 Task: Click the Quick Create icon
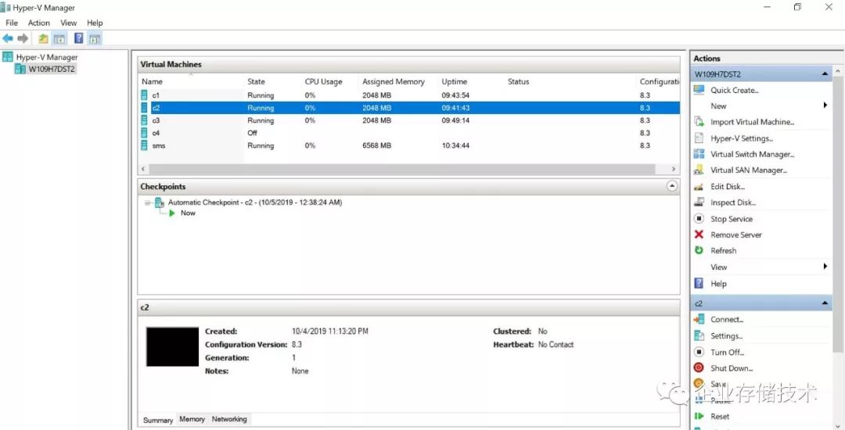point(699,90)
